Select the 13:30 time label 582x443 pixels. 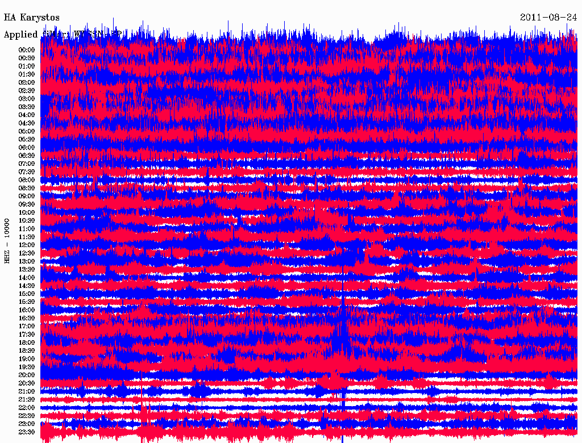pos(27,270)
